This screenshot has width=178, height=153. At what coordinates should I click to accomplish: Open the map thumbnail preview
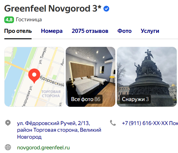pos(34,77)
